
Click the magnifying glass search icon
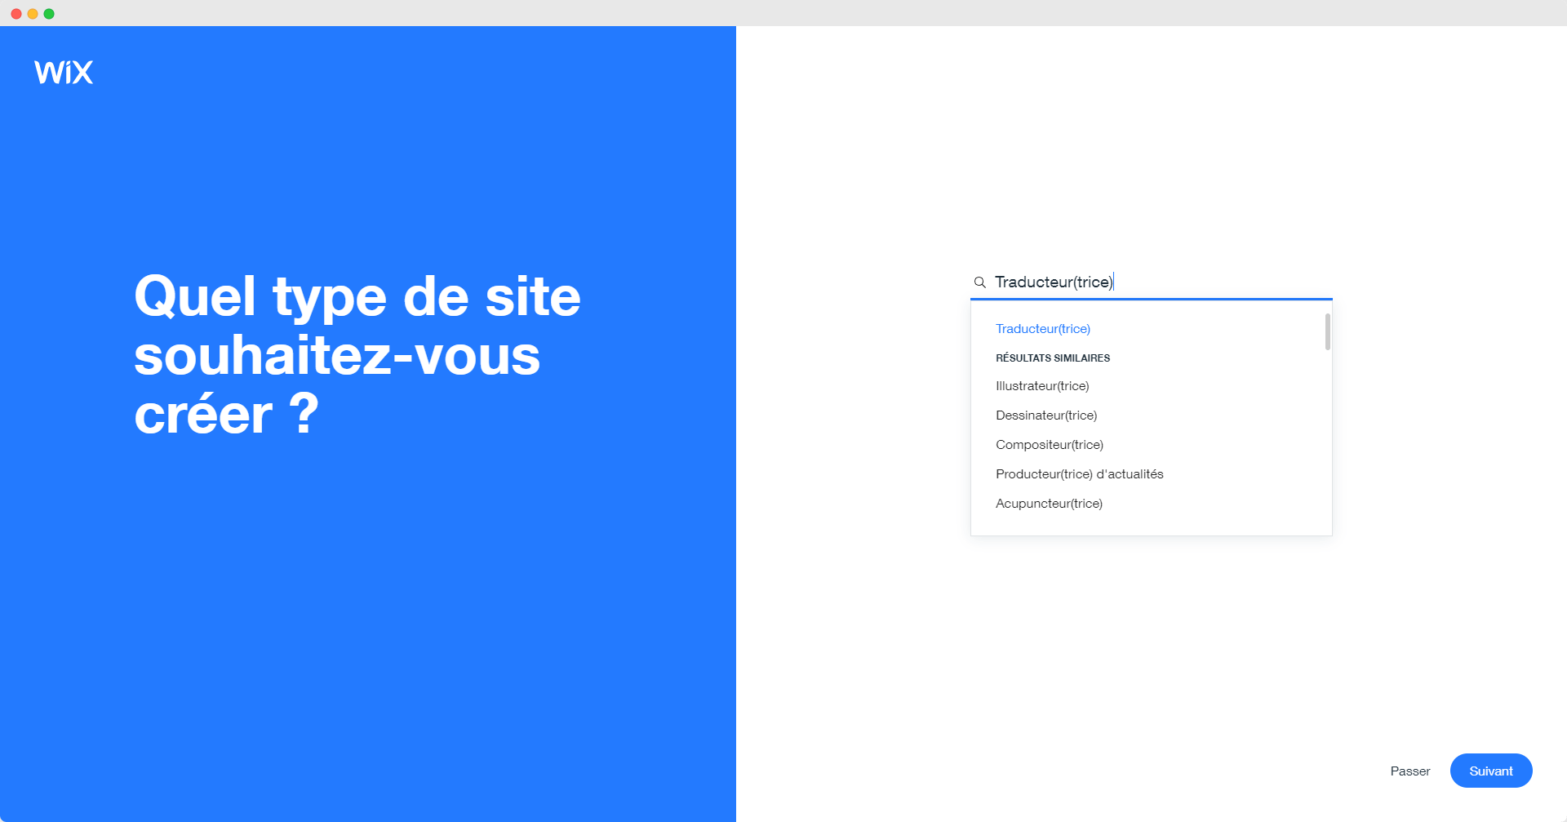[x=979, y=282]
